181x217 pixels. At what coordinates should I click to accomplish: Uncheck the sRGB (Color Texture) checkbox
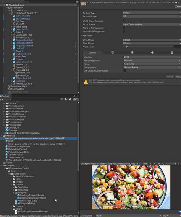[124, 21]
